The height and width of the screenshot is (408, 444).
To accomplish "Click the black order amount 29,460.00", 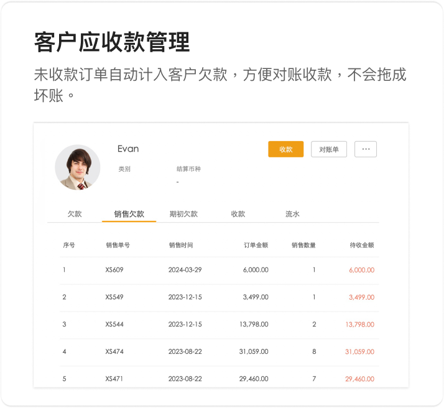I will coord(254,379).
